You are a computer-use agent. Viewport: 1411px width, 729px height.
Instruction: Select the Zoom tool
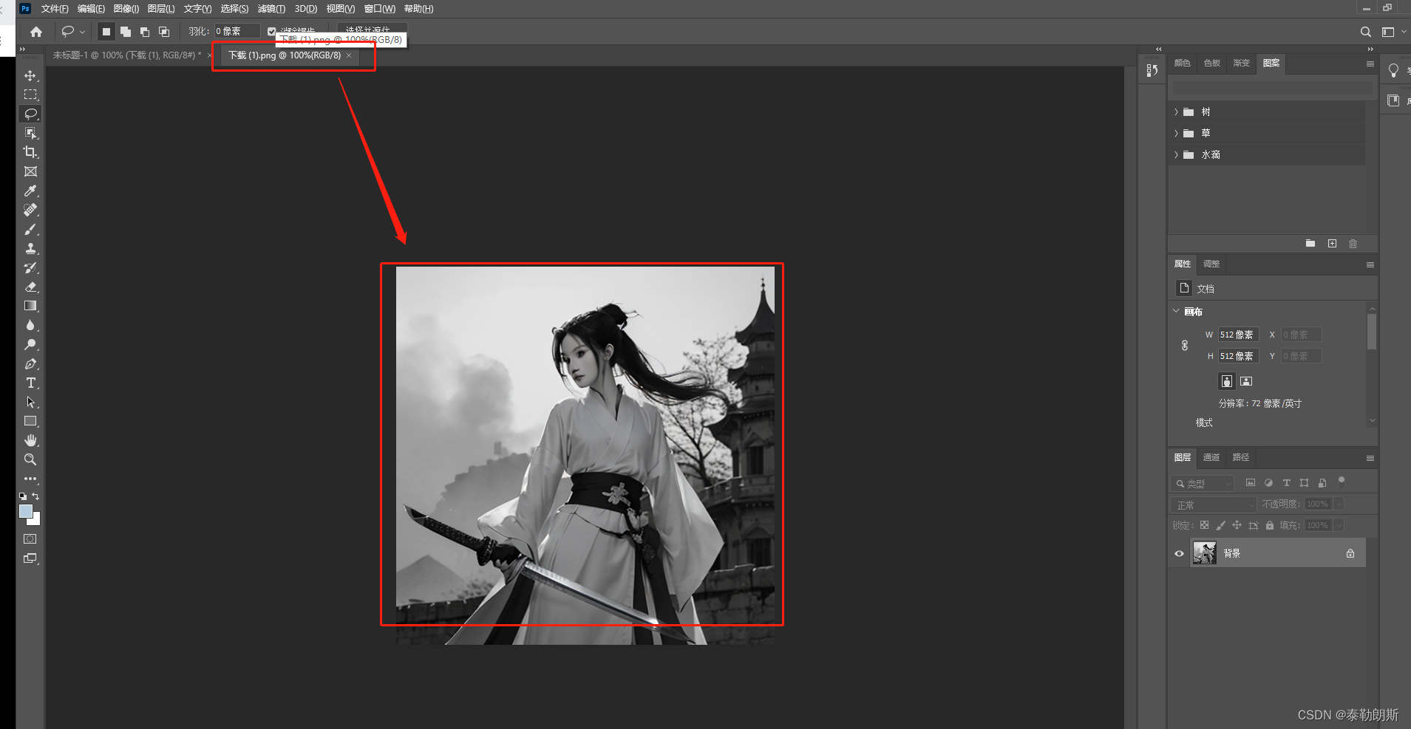[x=30, y=459]
